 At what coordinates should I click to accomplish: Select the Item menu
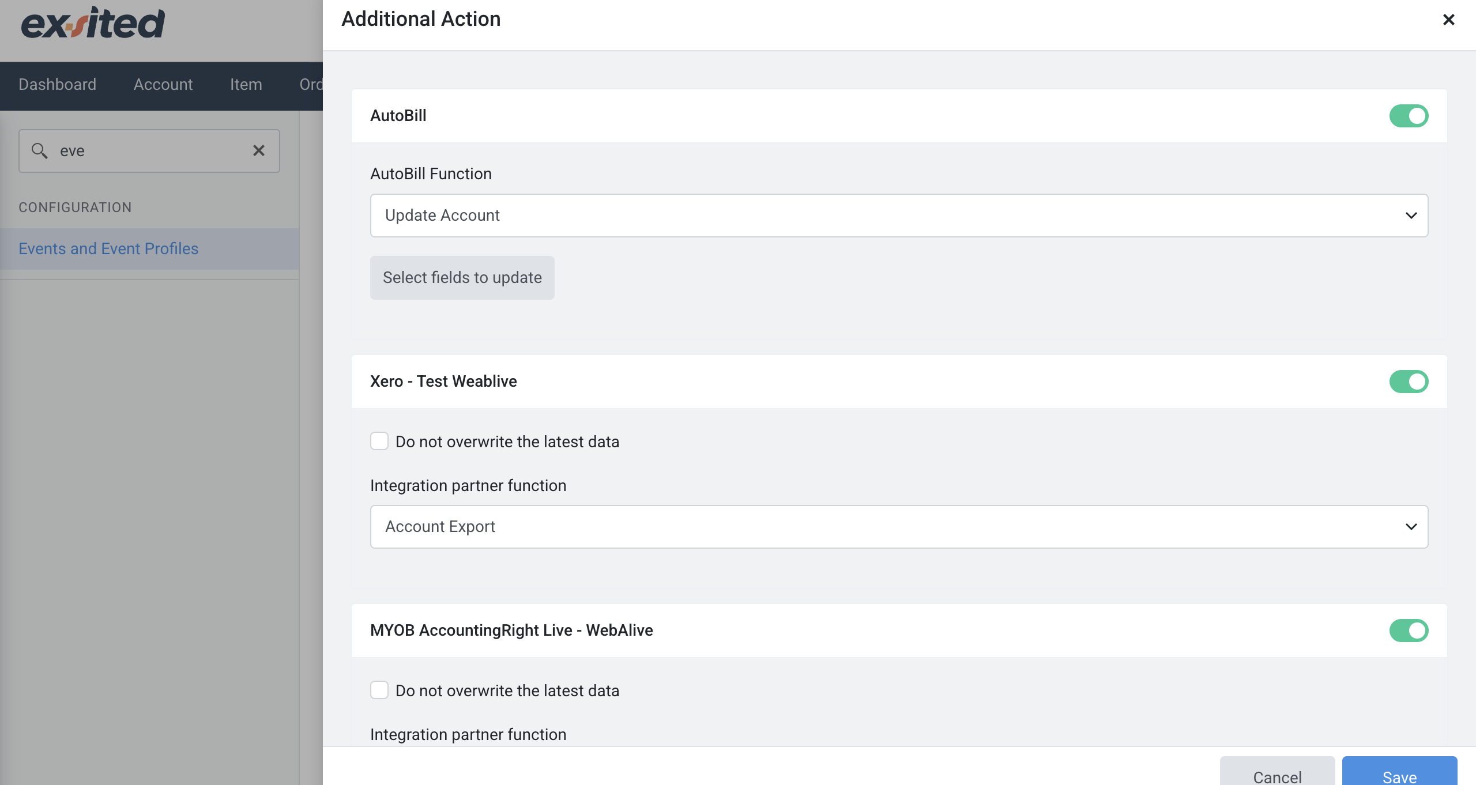pos(246,85)
